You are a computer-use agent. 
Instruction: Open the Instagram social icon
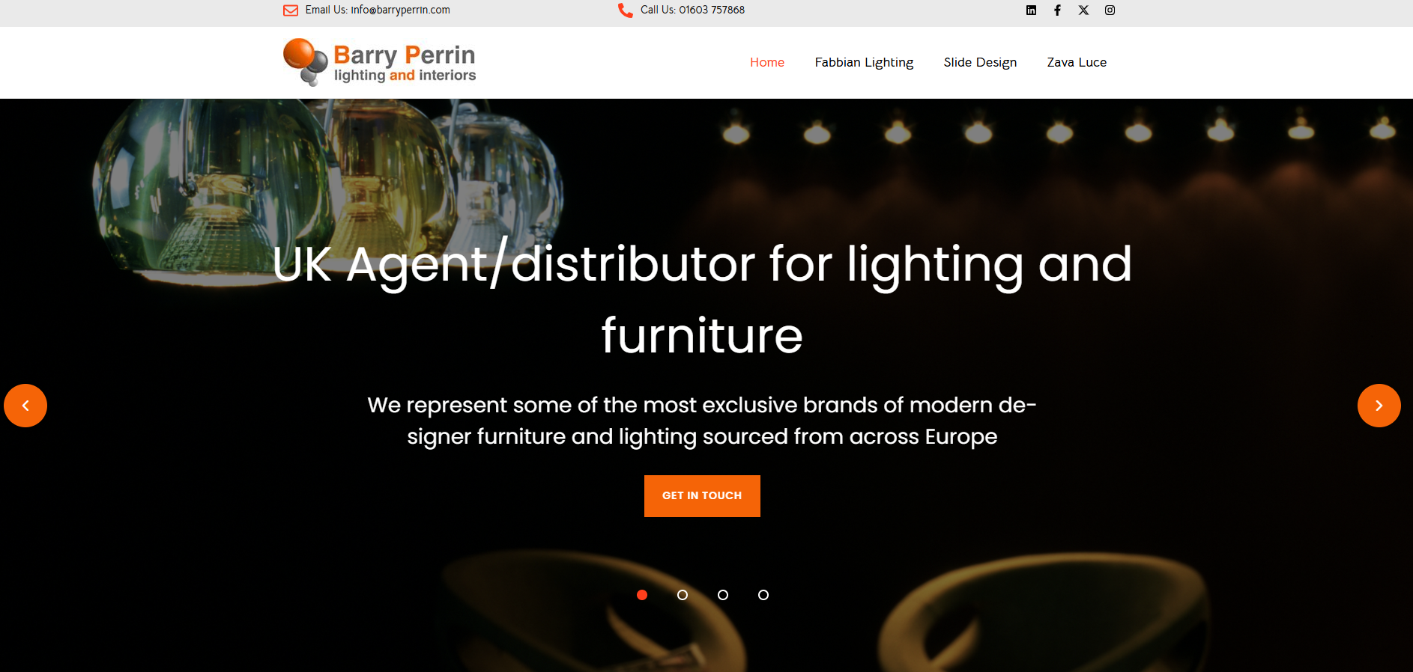1110,10
